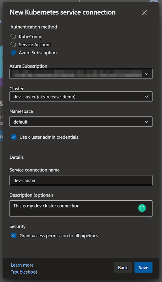Open the Troubleshoot link

(24, 272)
